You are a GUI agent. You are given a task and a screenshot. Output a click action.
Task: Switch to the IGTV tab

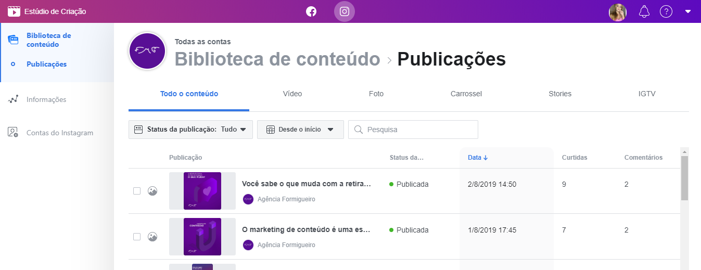(x=647, y=94)
